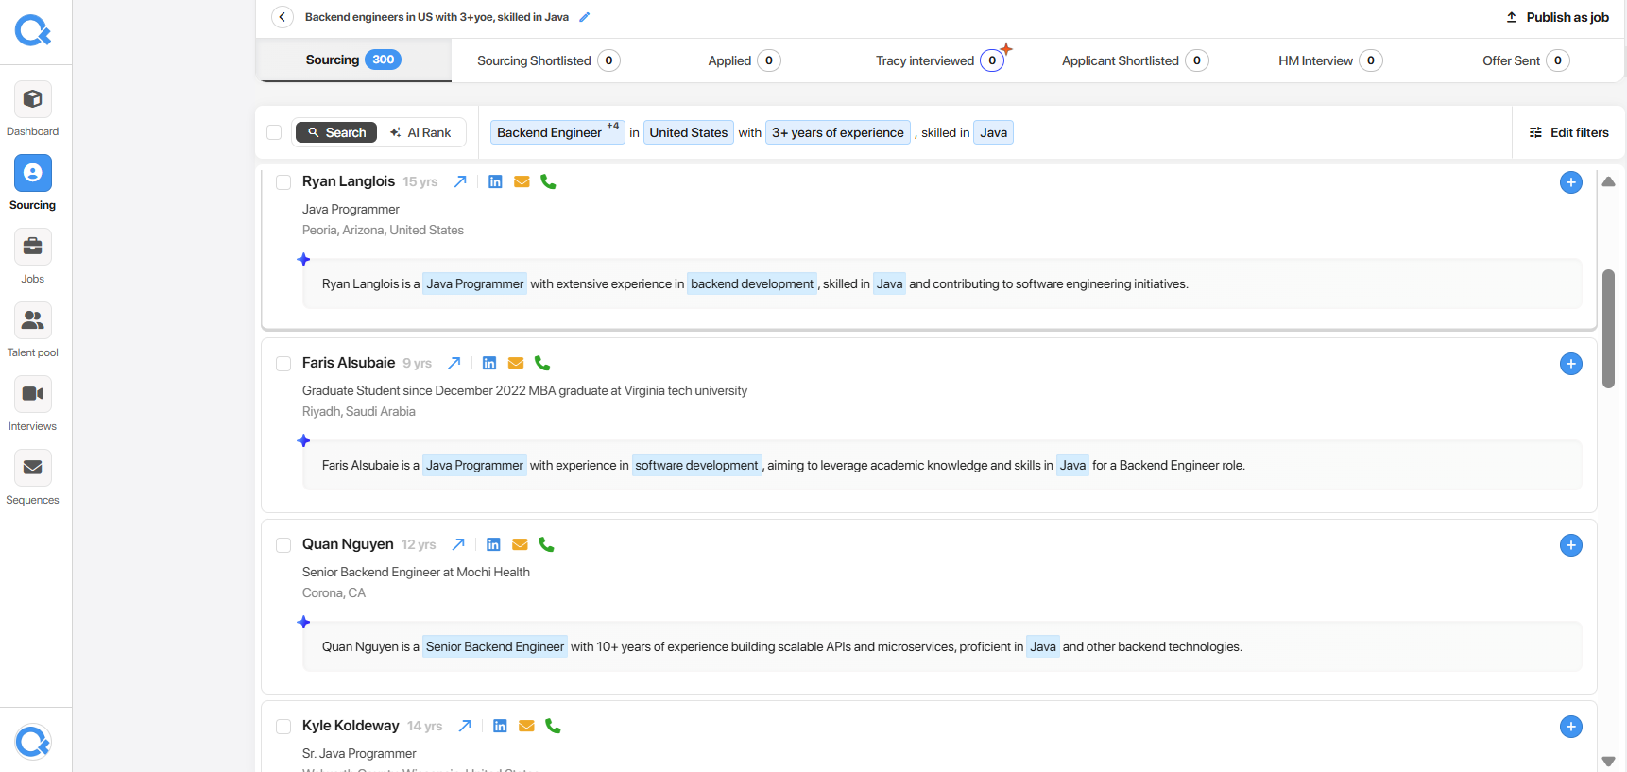
Task: Open Quan Nguyen profile arrow link
Action: coord(458,544)
